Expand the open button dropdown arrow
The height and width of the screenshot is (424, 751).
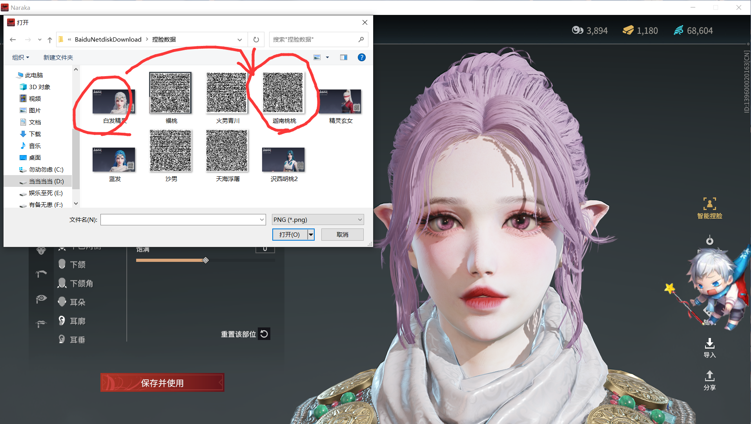[x=311, y=234]
